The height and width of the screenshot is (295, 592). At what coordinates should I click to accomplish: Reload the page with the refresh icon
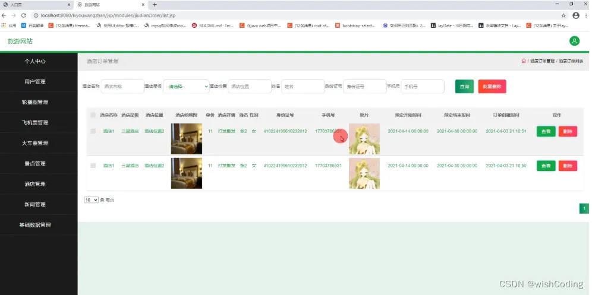pyautogui.click(x=23, y=15)
